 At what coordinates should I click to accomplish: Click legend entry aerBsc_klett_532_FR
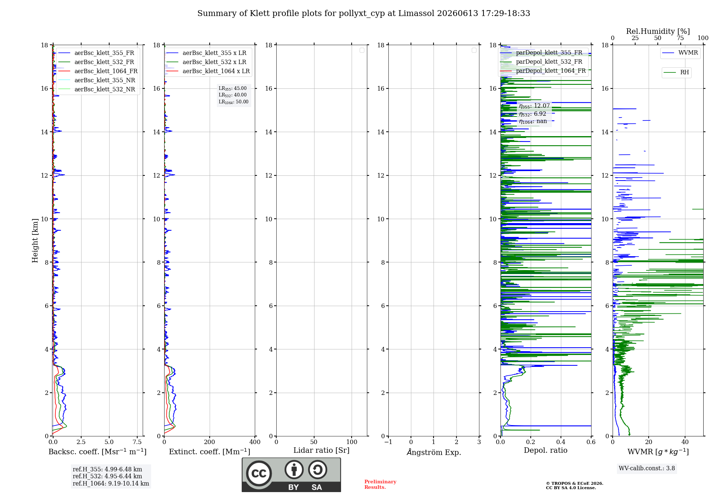98,62
